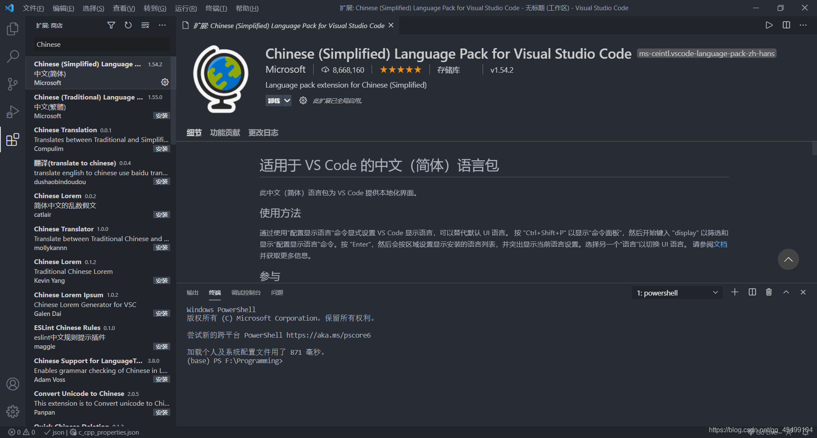
Task: Open the uninstall dropdown arrow
Action: click(287, 101)
